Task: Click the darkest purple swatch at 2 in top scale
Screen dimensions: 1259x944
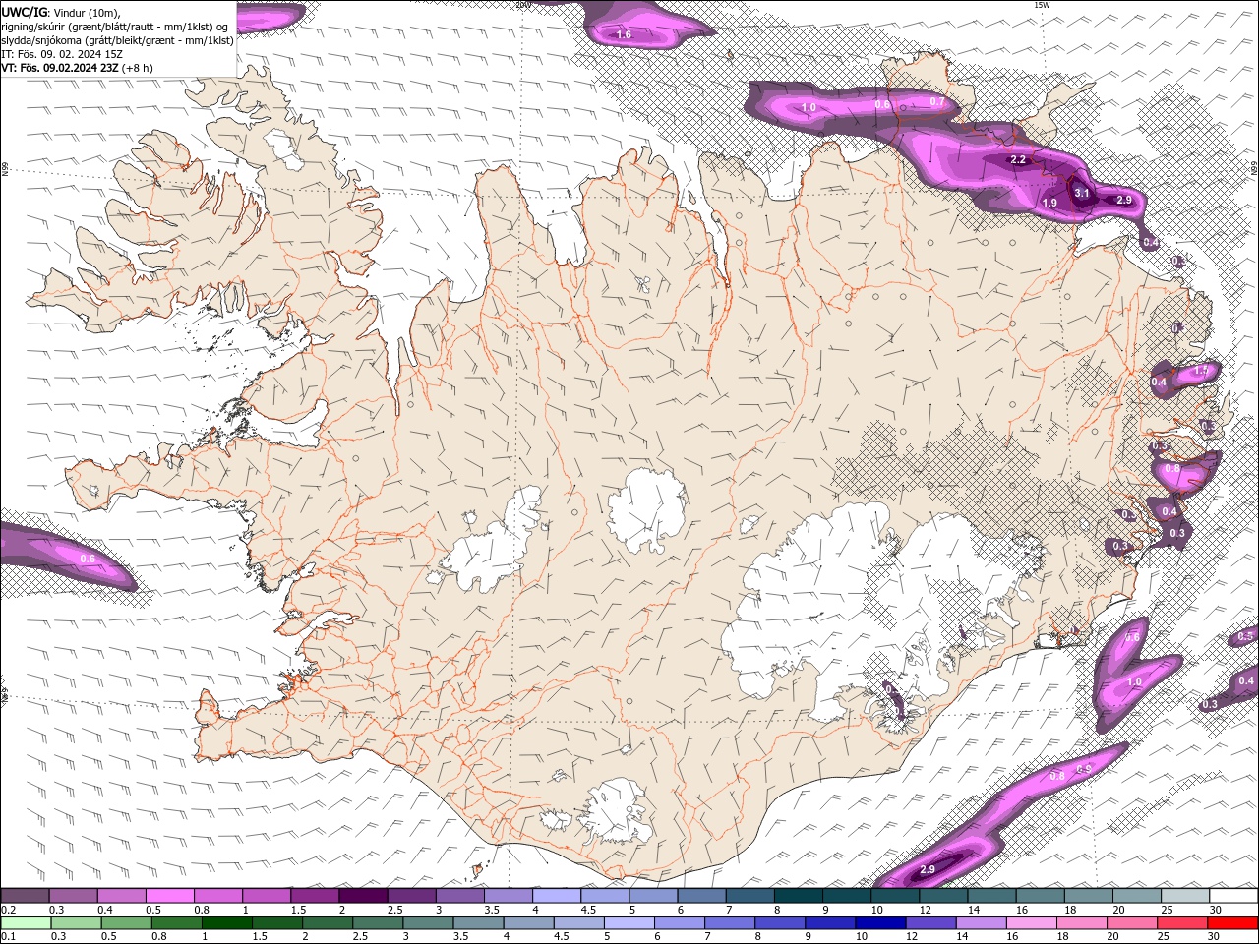Action: 363,896
